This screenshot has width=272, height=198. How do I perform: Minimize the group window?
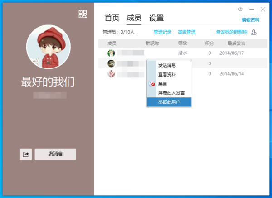(x=252, y=9)
